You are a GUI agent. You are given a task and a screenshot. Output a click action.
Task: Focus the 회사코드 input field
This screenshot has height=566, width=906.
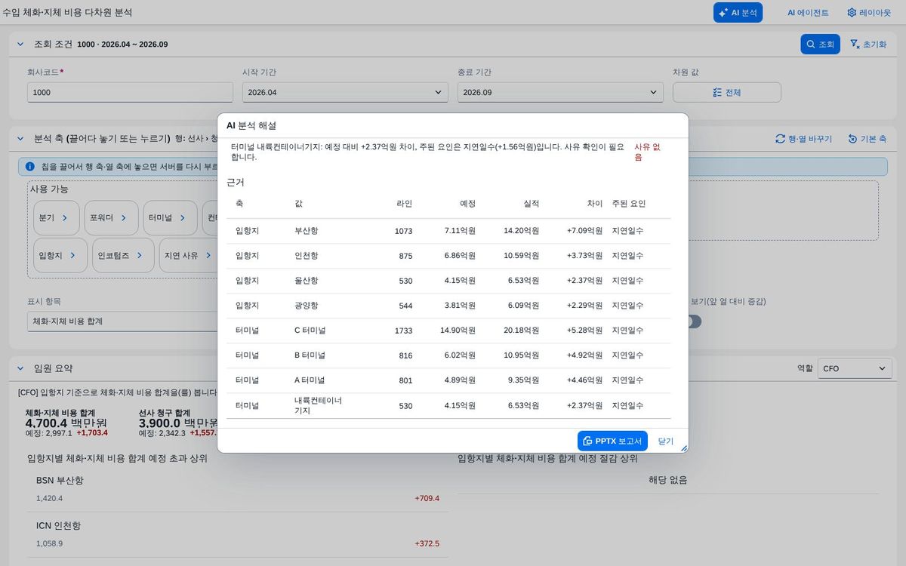tap(130, 92)
